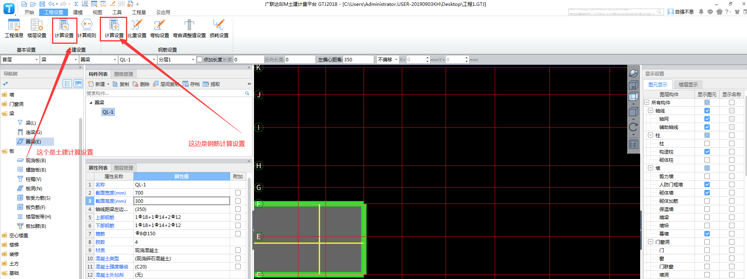Open 计算规则 calculation rules
Viewport: 747px width, 279px height.
[87, 29]
